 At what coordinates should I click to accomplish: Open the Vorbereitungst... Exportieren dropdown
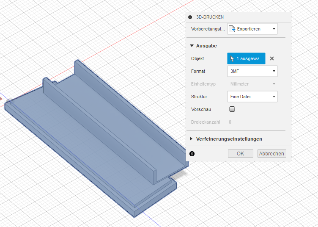coord(252,29)
